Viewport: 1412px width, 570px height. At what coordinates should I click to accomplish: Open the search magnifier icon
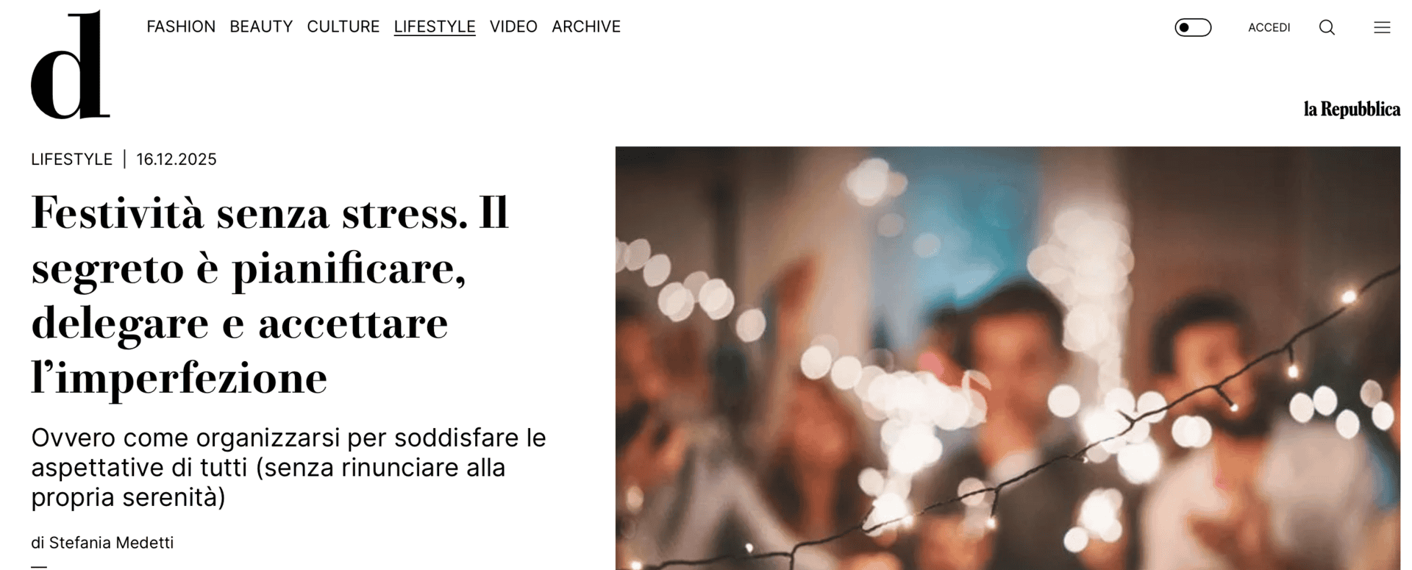click(x=1327, y=27)
